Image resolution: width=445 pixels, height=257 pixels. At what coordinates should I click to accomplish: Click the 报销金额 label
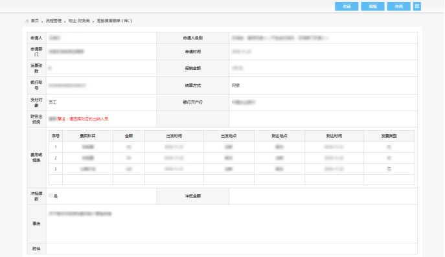[192, 68]
